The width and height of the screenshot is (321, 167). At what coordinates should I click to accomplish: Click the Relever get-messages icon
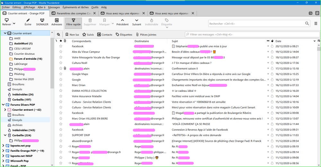point(6,20)
